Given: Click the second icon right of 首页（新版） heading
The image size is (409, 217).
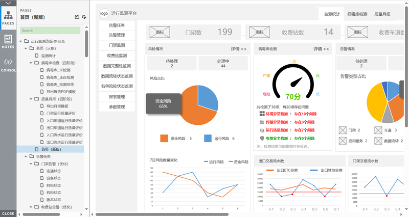Looking at the screenshot, I should pos(84,17).
